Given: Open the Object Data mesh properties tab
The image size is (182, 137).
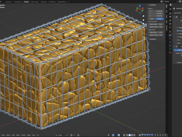Looking at the screenshot, I should pyautogui.click(x=170, y=49).
